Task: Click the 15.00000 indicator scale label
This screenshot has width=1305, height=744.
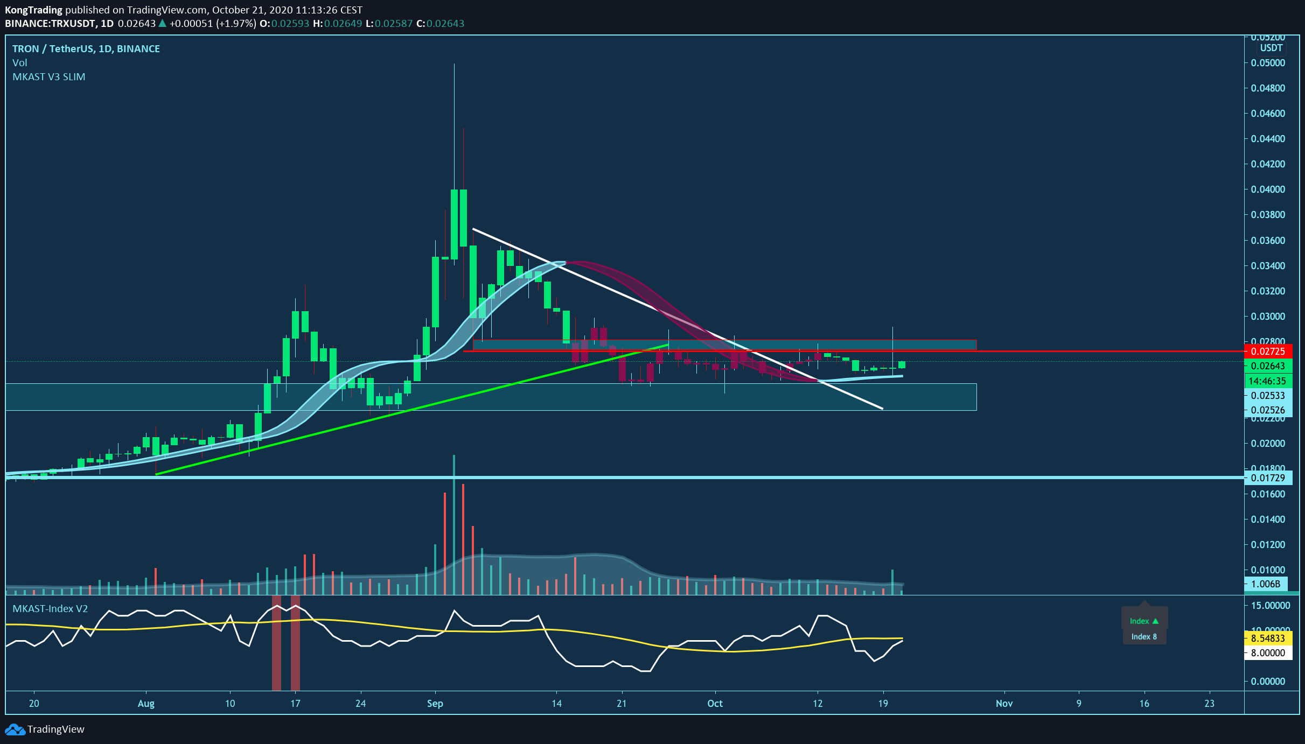Action: (x=1270, y=606)
